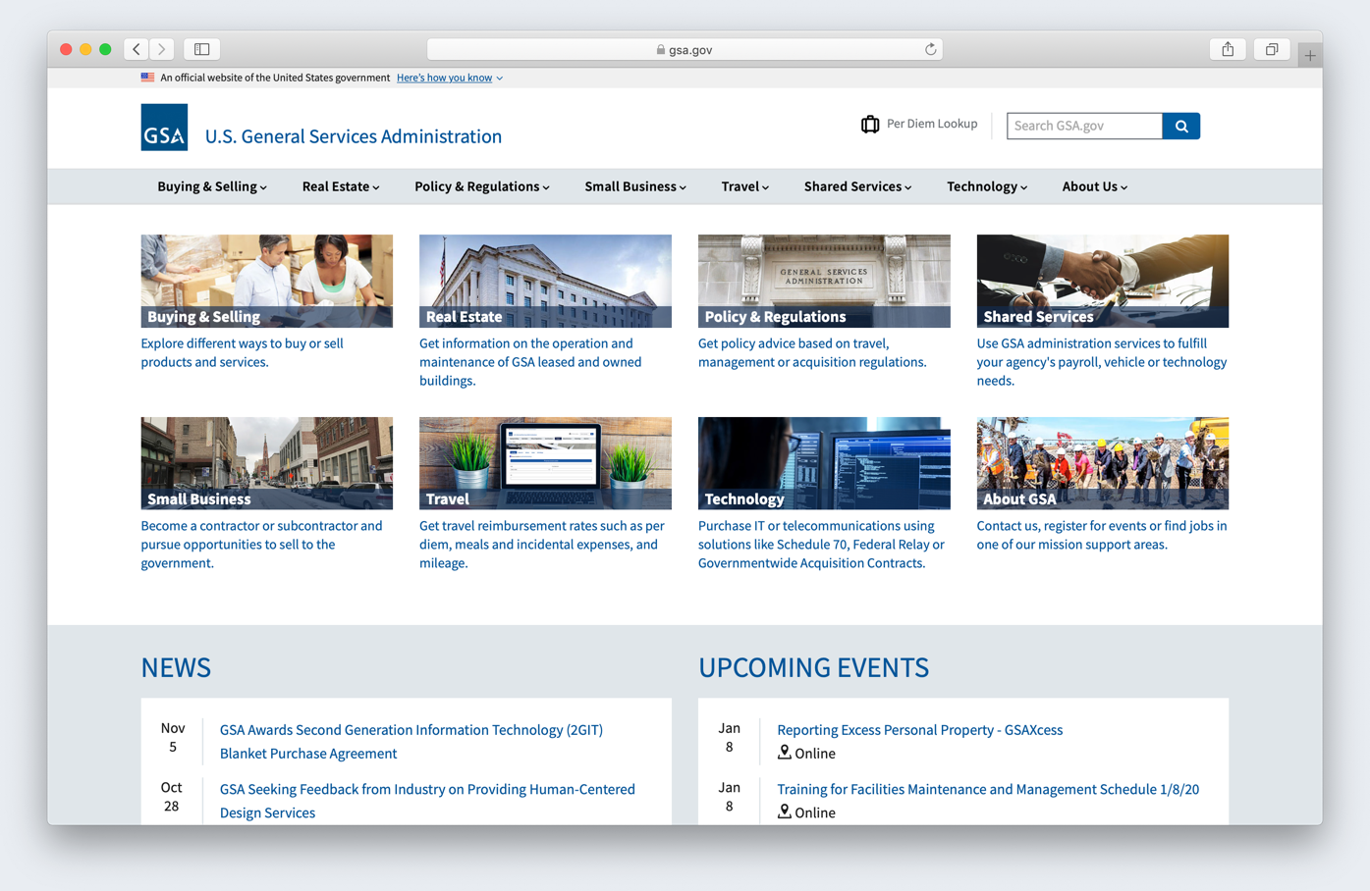Screen dimensions: 1370x891
Task: Open Travel laptop image card
Action: point(545,463)
